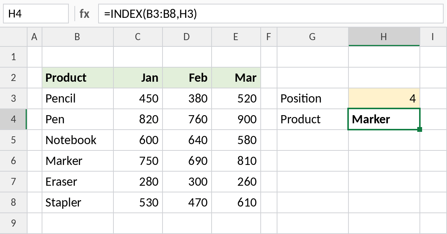This screenshot has width=447, height=234.
Task: Select column F header
Action: 269,36
